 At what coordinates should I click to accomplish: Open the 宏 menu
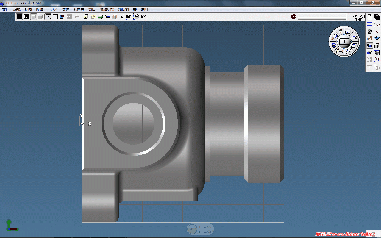(135, 10)
